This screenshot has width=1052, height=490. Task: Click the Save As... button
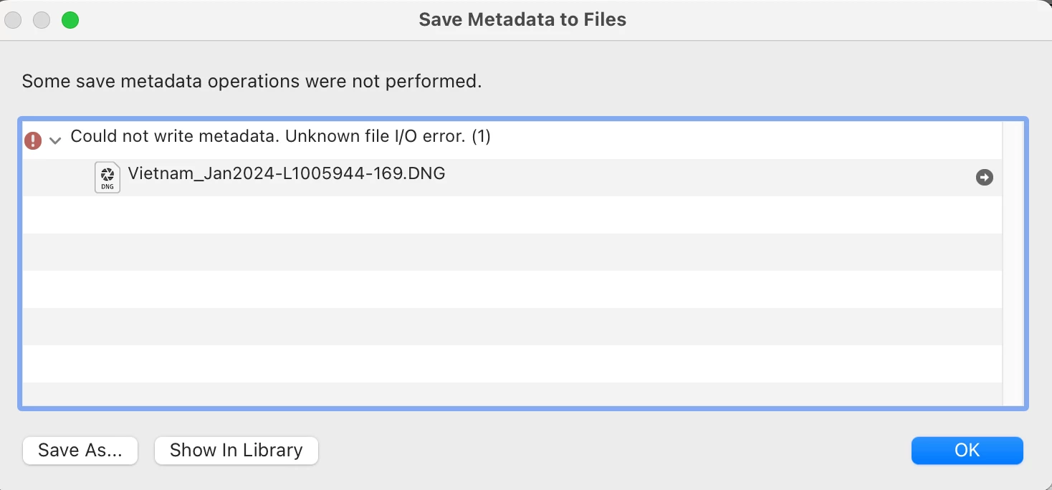tap(80, 451)
